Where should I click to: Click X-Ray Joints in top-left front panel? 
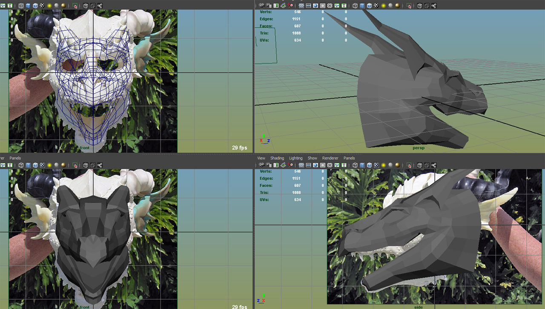pos(100,6)
